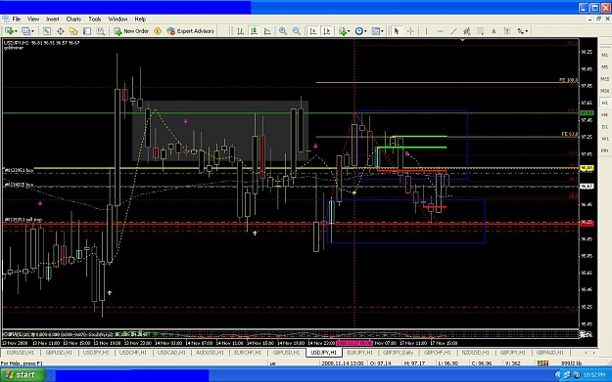The height and width of the screenshot is (382, 612).
Task: Open the Strategy Tester icon
Action: click(x=100, y=31)
